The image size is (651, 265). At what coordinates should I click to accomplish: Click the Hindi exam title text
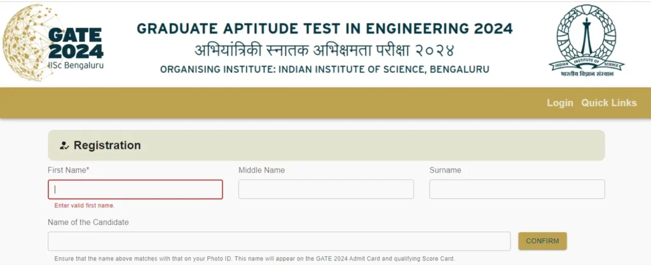[325, 51]
